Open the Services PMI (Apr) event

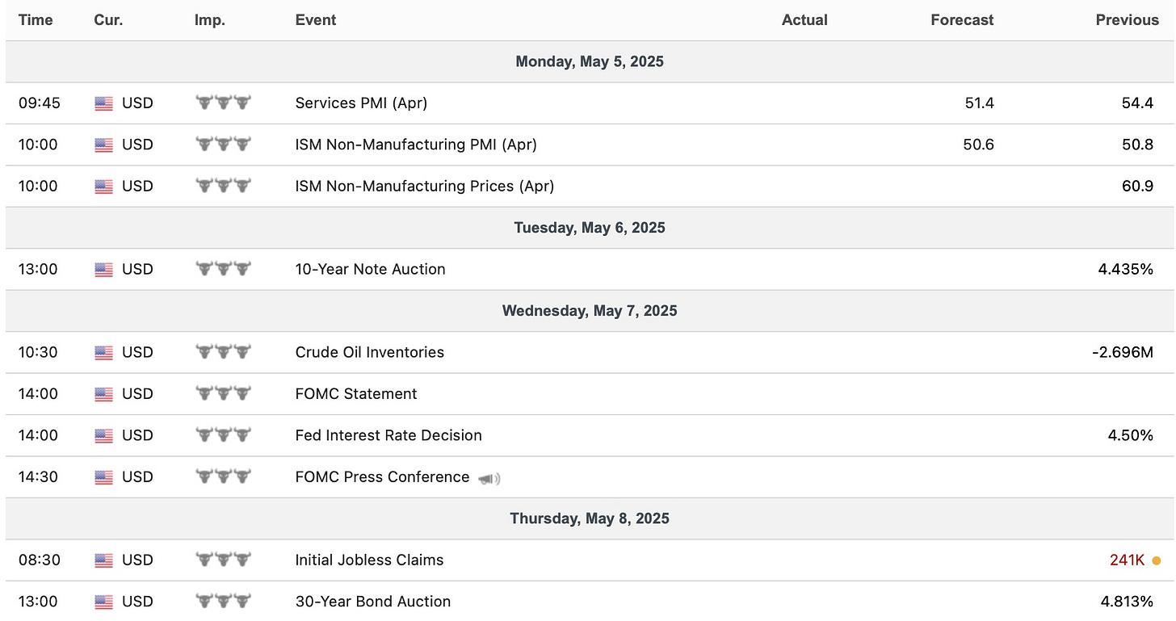361,103
